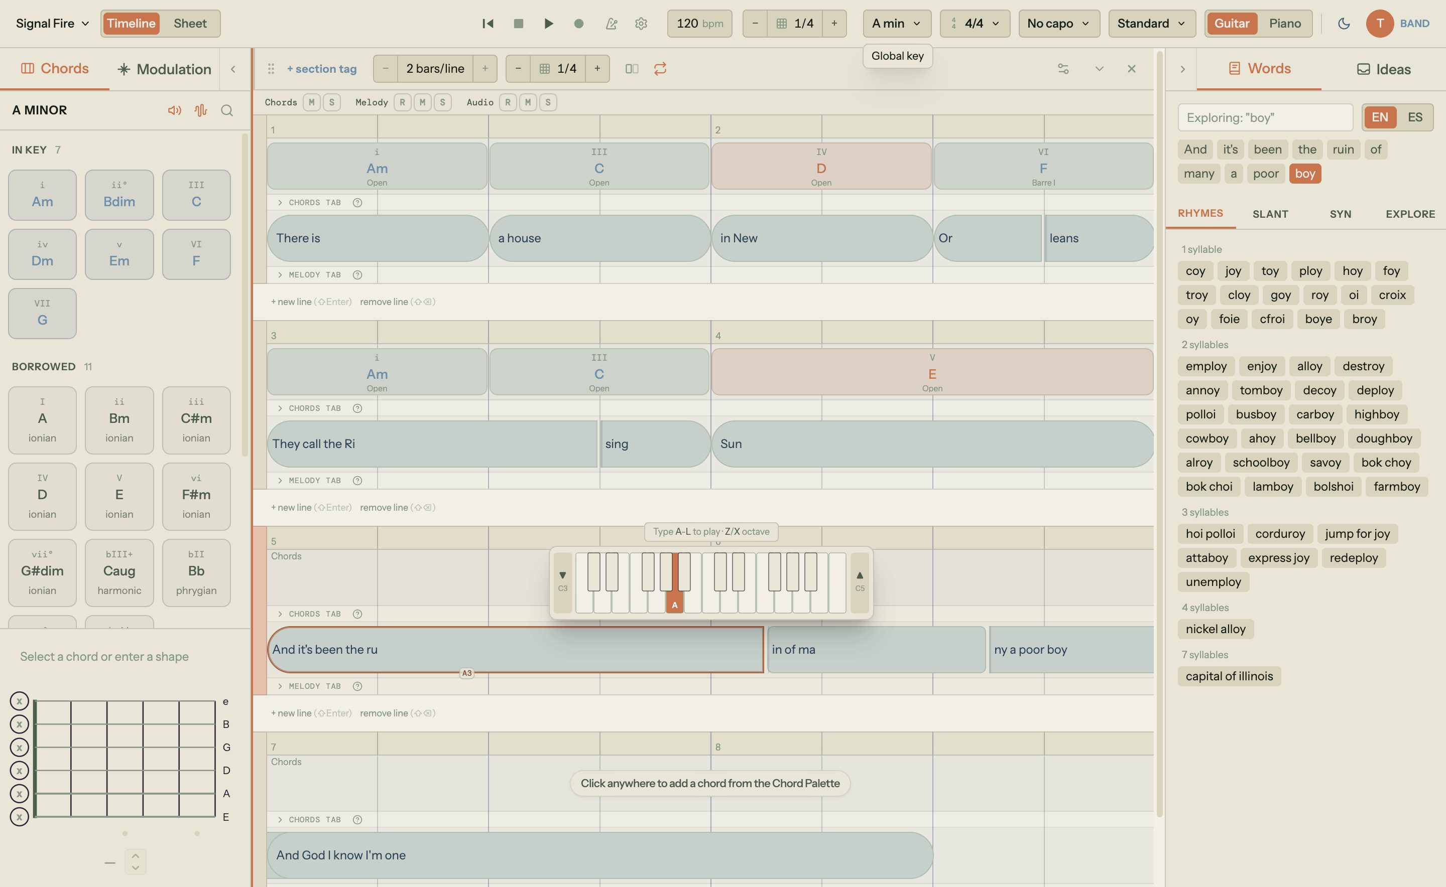
Task: Mute the high e string on fretboard
Action: tap(20, 701)
